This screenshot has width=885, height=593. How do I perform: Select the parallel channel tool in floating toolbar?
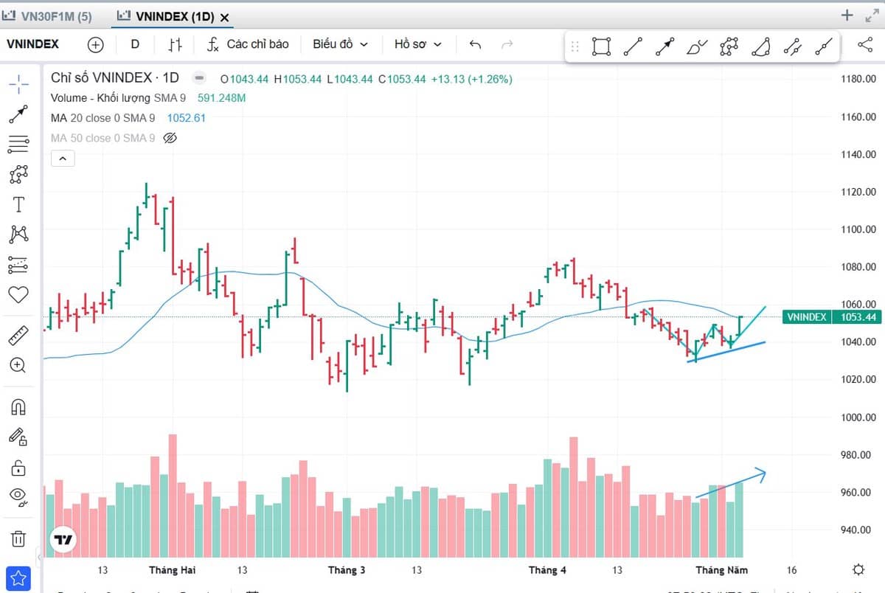tap(793, 47)
